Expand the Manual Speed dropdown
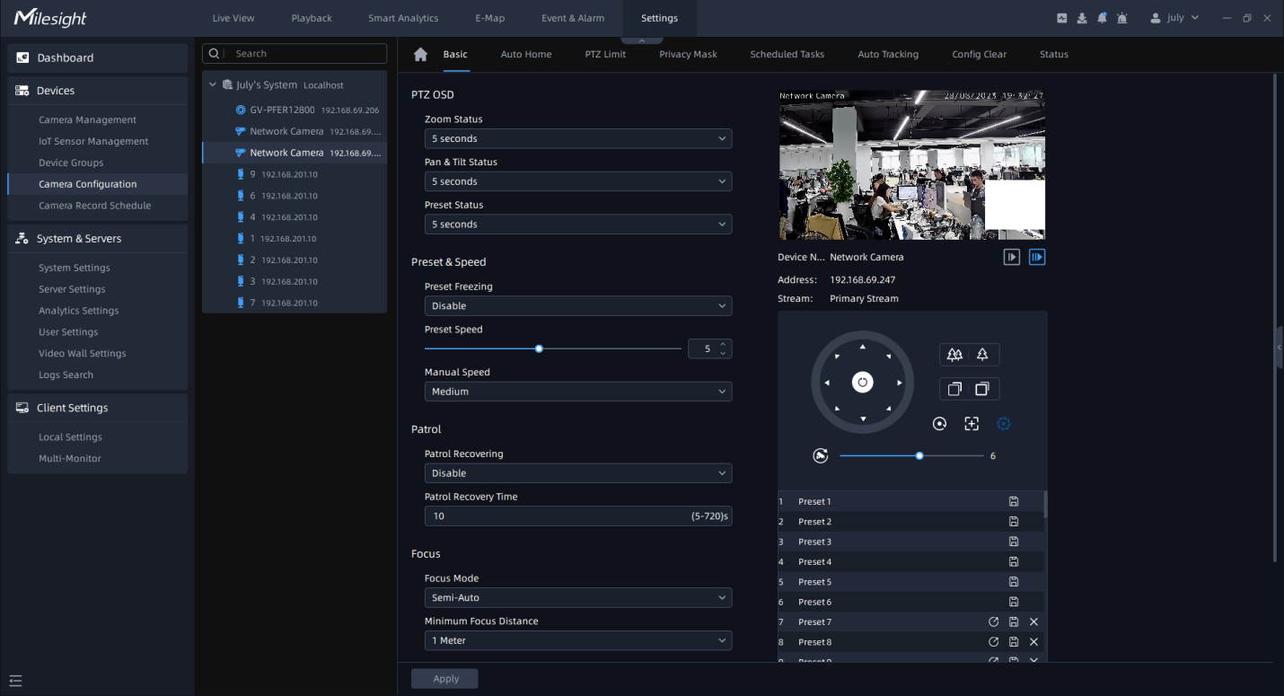This screenshot has height=696, width=1284. (x=577, y=392)
